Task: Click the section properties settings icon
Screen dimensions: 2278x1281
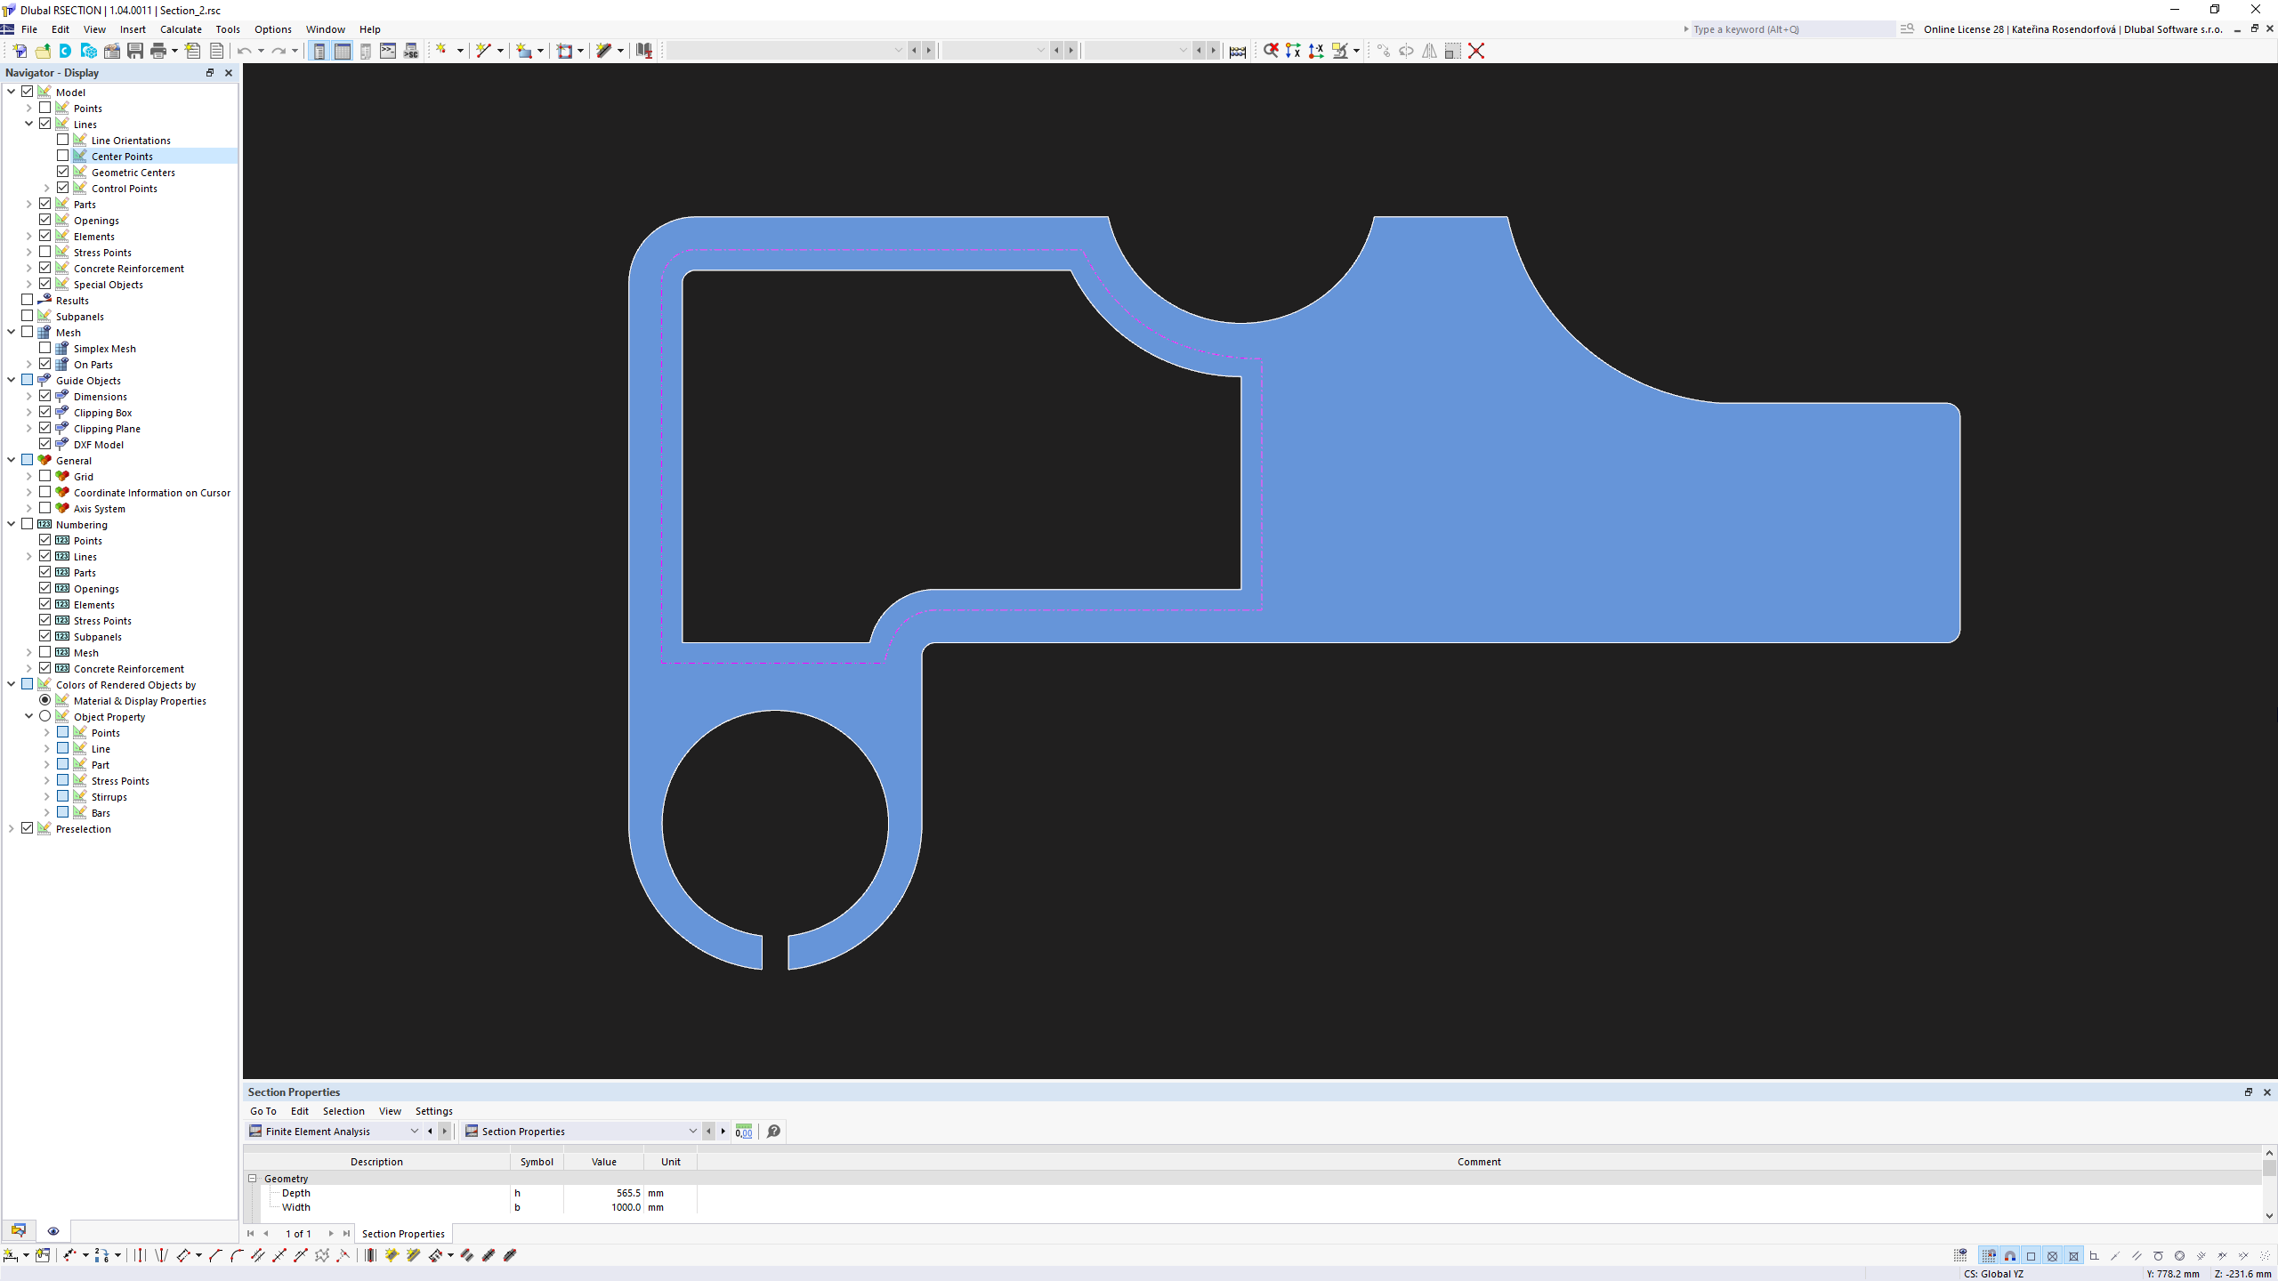Action: point(745,1131)
